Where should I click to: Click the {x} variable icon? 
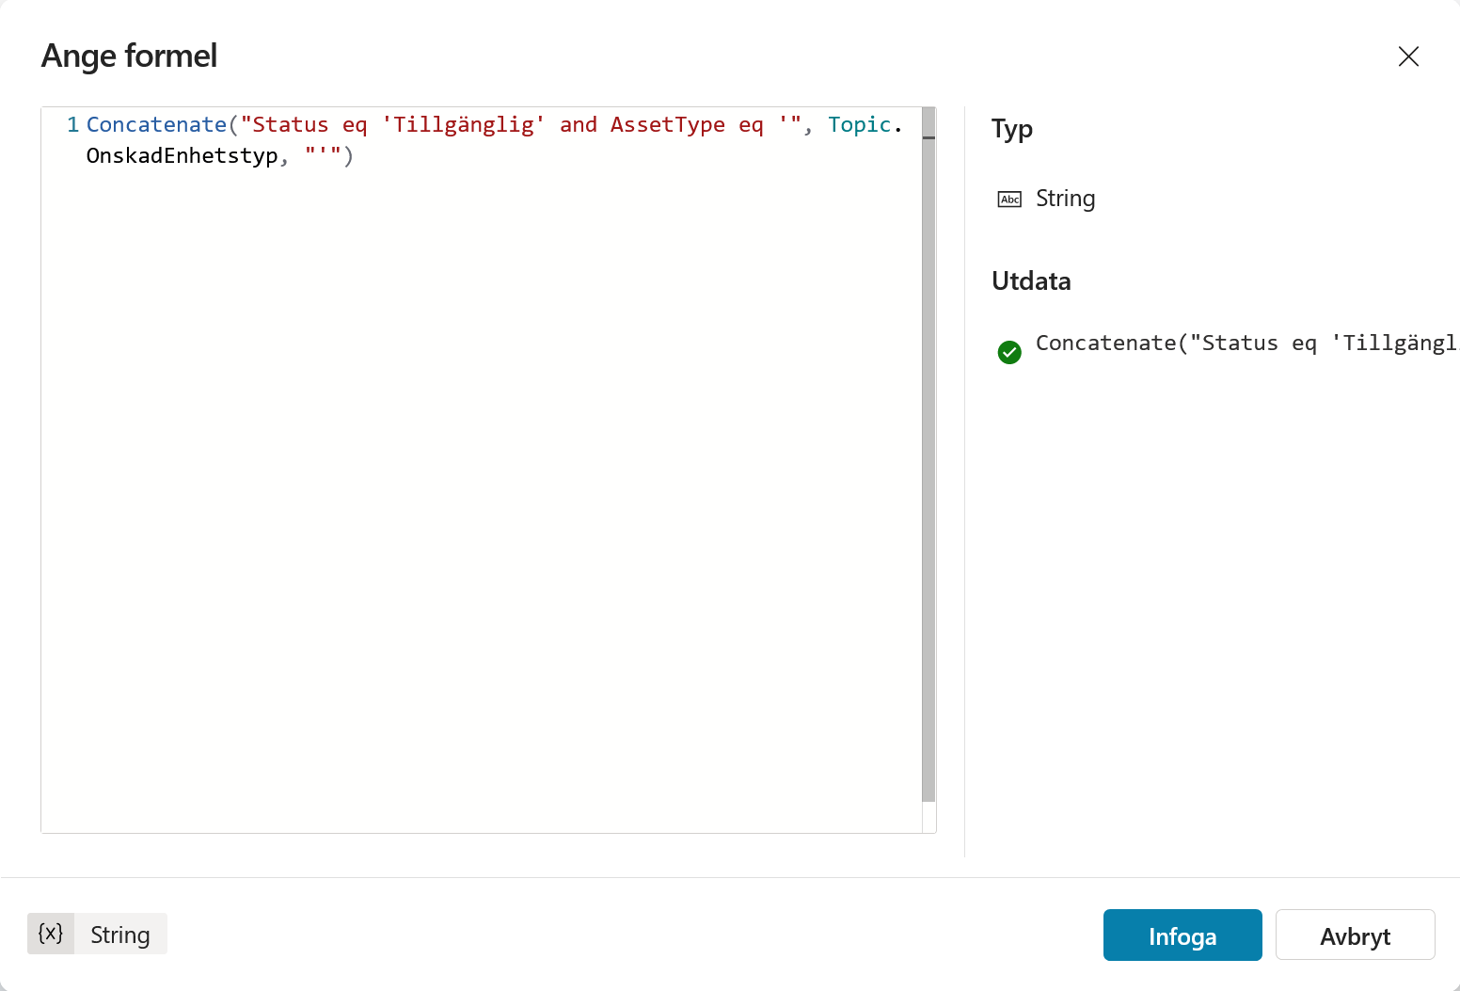pyautogui.click(x=51, y=934)
